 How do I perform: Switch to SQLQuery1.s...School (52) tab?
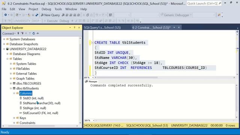pyautogui.click(x=102, y=27)
